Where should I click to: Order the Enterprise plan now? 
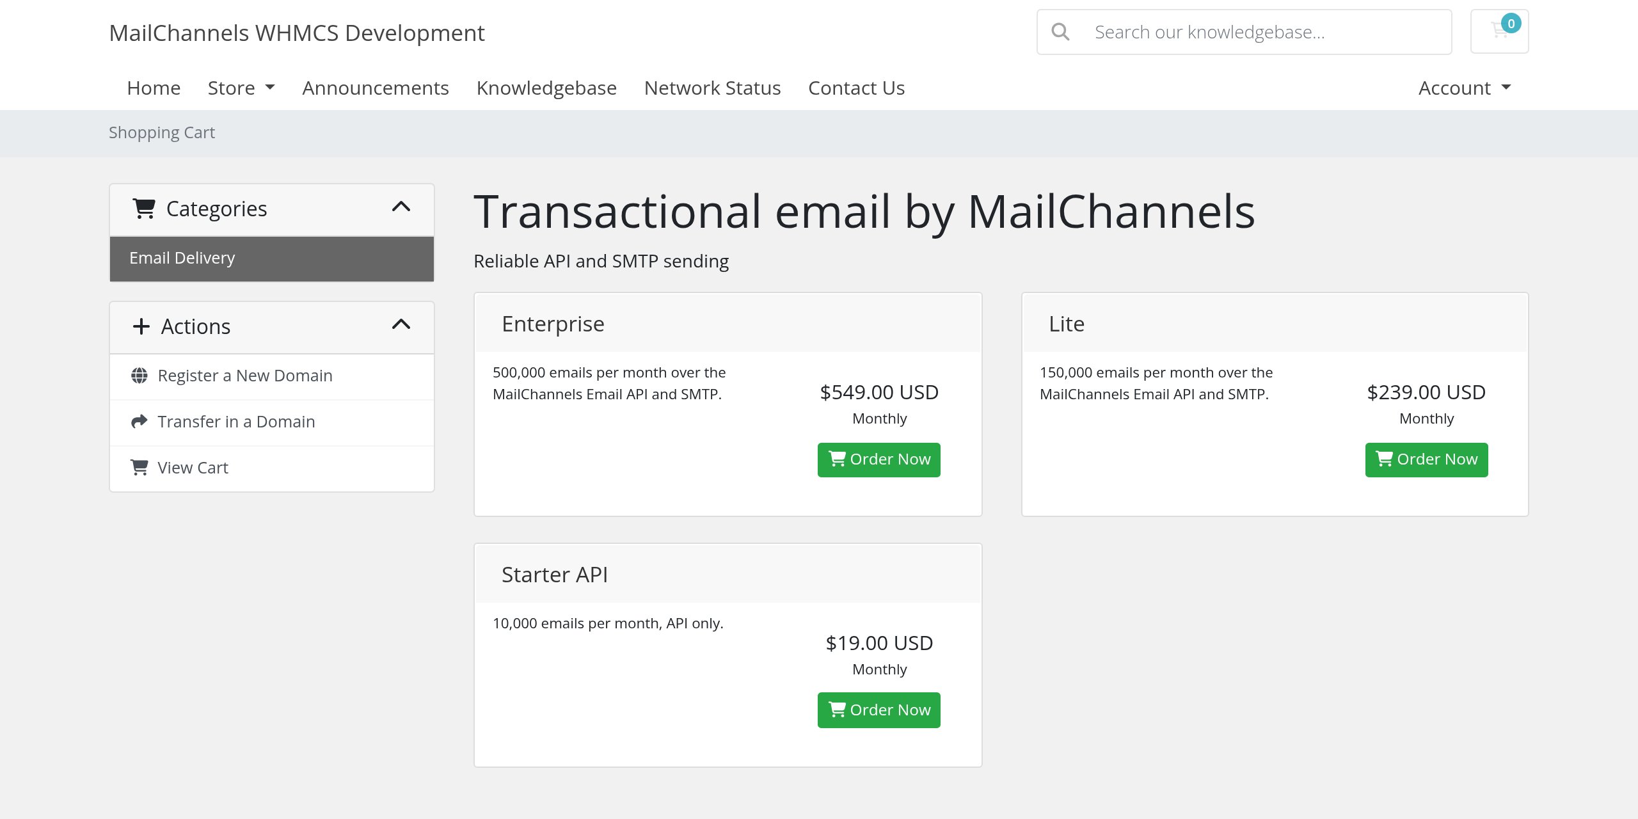pos(879,459)
